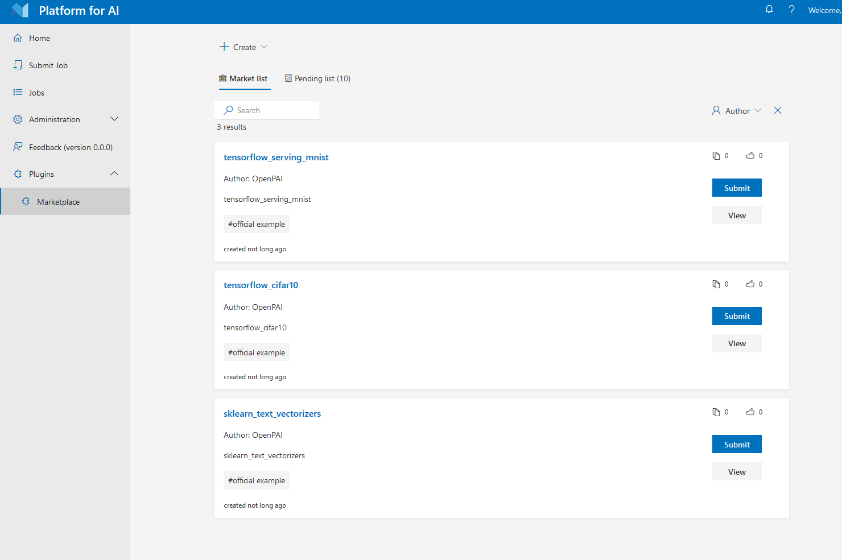Submit the tensorflow_cifar10 item
The image size is (842, 560).
coord(737,316)
